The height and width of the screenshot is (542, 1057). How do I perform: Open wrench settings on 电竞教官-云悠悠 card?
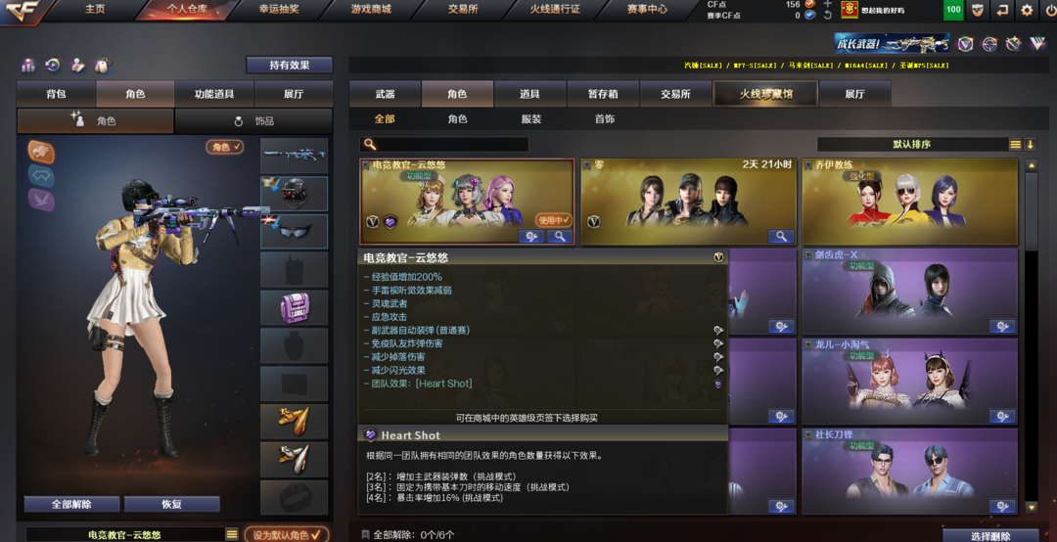(x=531, y=237)
